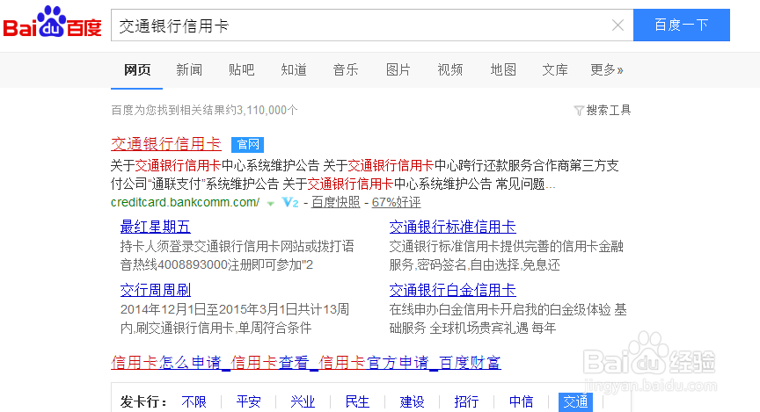This screenshot has height=412, width=760.
Task: Click the 发卡行： label
Action: point(144,401)
